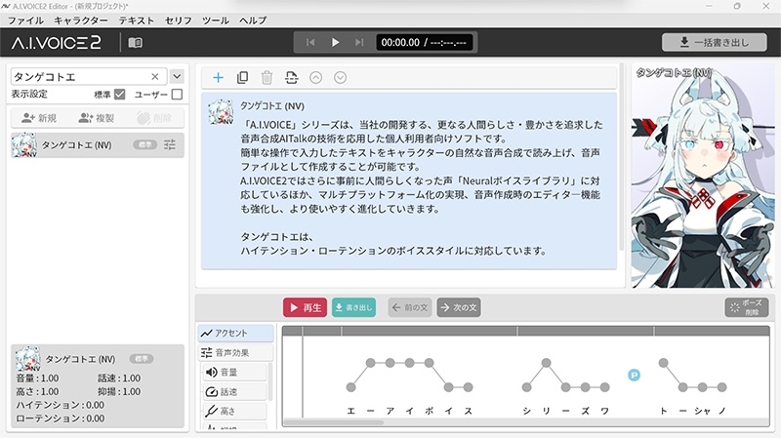The width and height of the screenshot is (781, 438).
Task: Click the teal 書き出し export button
Action: (x=353, y=307)
